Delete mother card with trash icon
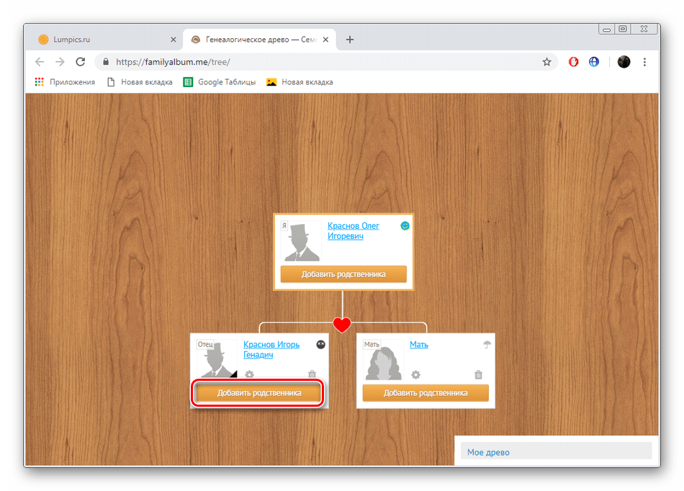 tap(479, 374)
